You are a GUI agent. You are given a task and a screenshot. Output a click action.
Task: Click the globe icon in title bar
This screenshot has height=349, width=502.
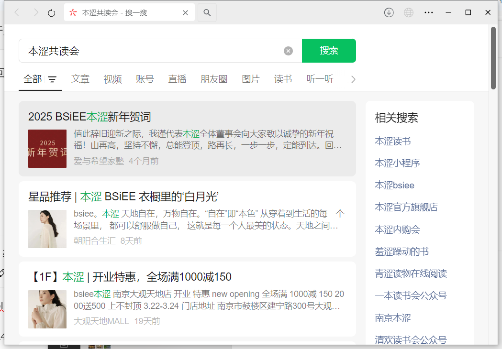click(x=409, y=12)
